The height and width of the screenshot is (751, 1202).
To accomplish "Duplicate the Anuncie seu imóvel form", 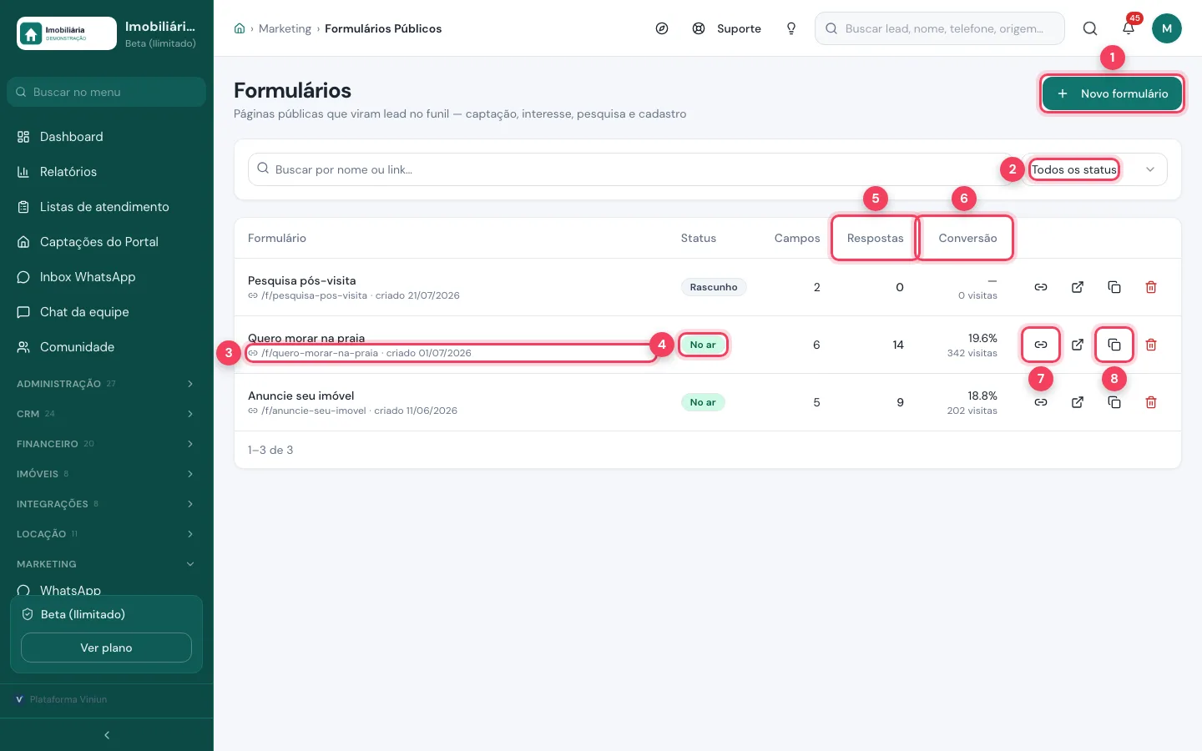I will 1114,402.
